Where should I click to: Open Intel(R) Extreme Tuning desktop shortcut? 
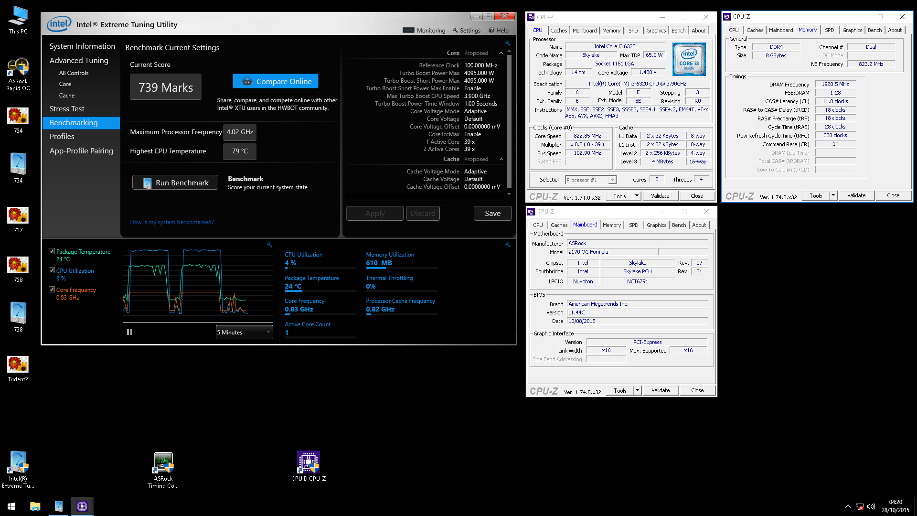[18, 470]
